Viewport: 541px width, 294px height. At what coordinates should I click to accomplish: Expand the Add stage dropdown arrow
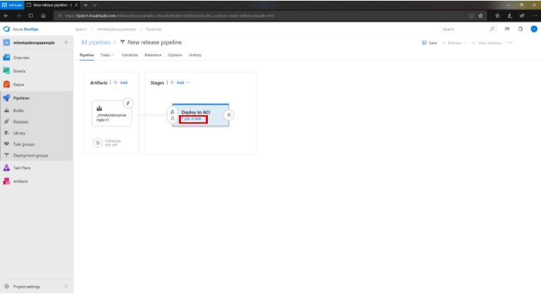tap(188, 83)
